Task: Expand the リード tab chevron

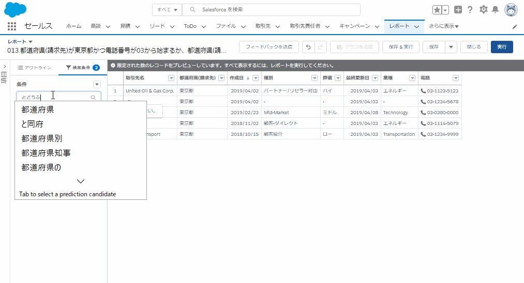Action: tap(172, 27)
